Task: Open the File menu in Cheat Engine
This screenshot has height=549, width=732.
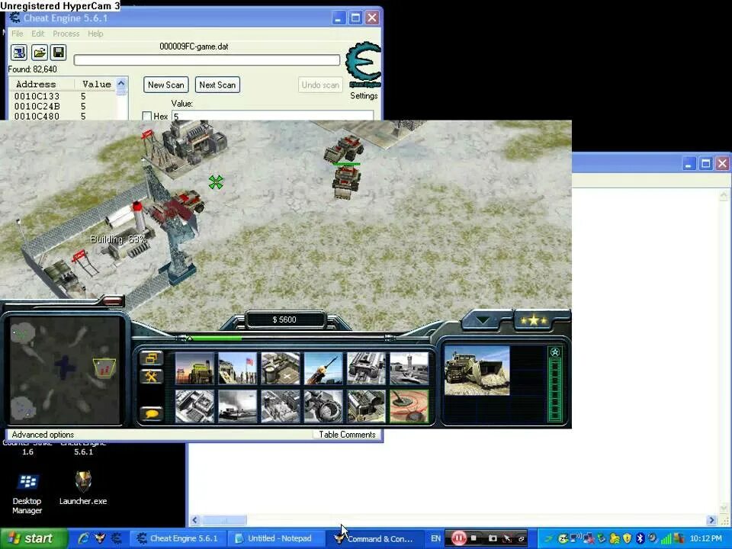Action: pyautogui.click(x=18, y=34)
